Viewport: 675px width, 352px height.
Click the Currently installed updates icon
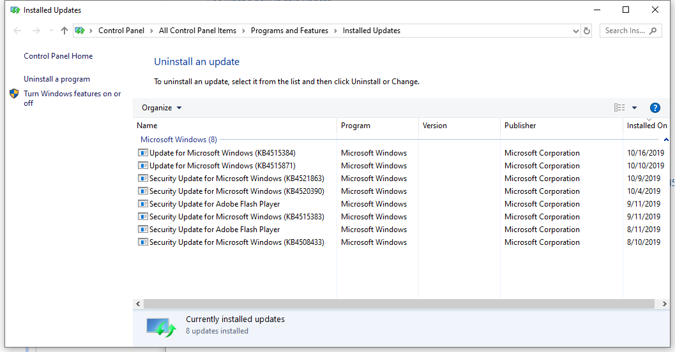tap(161, 327)
